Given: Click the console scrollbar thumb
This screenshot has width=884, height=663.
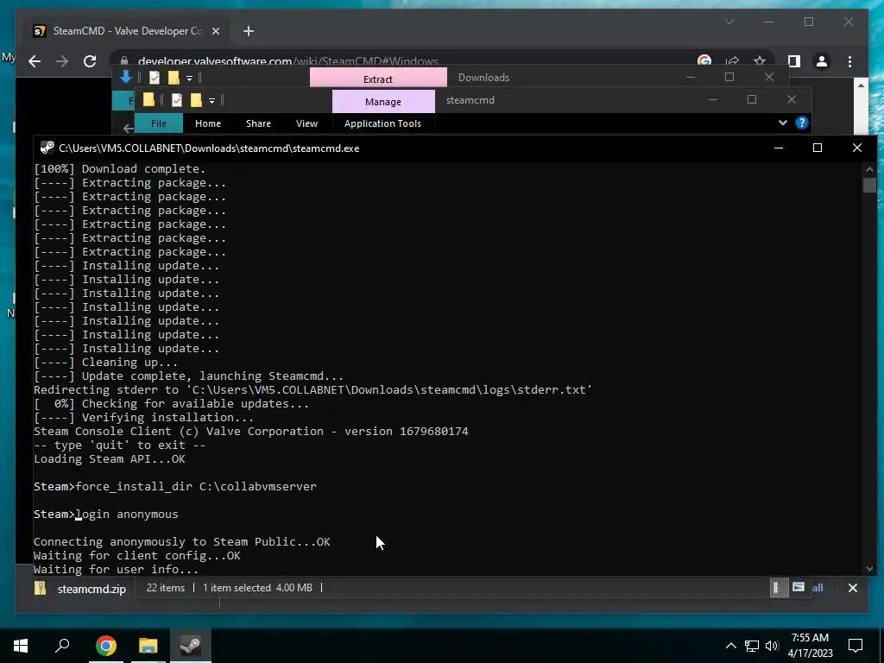Looking at the screenshot, I should pyautogui.click(x=869, y=186).
